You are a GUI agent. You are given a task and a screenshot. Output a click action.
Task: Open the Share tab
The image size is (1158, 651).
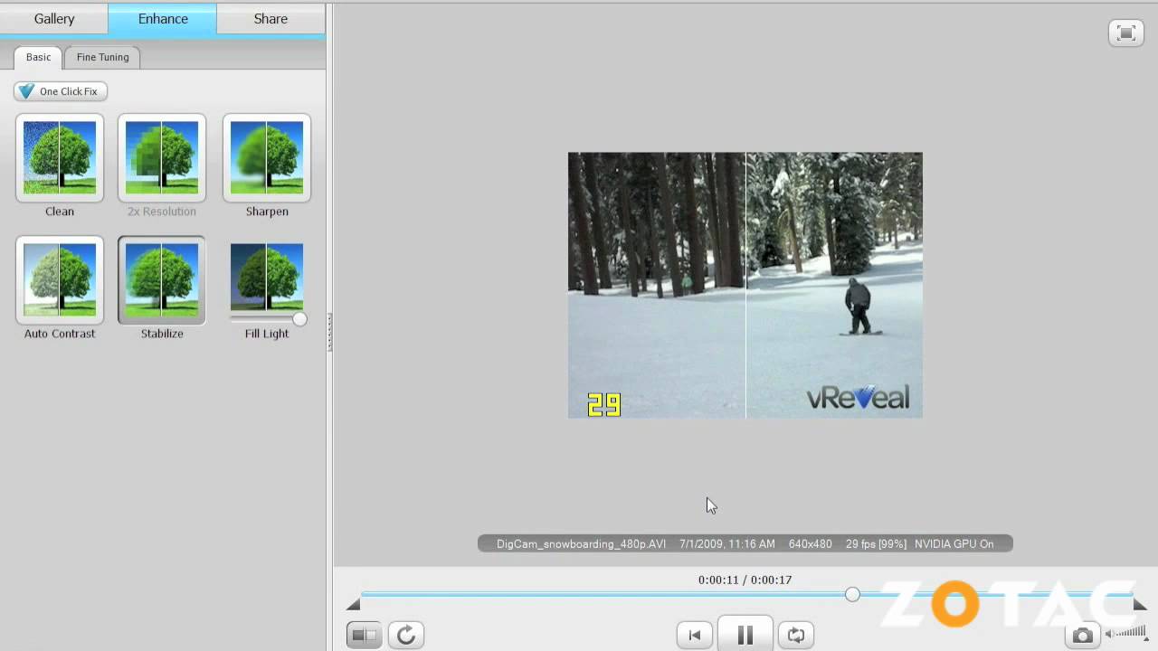(x=271, y=18)
